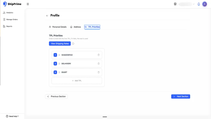Open user avatar menu
The height and width of the screenshot is (119, 211).
point(205,4)
